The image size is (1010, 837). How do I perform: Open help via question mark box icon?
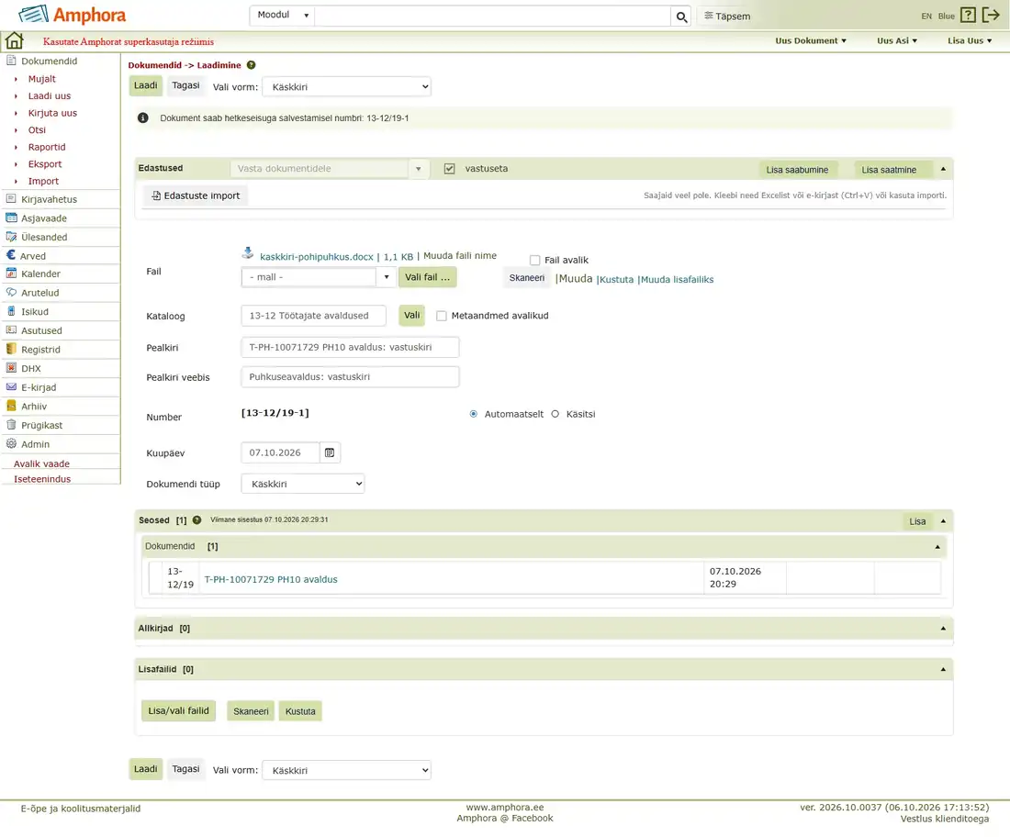(968, 15)
